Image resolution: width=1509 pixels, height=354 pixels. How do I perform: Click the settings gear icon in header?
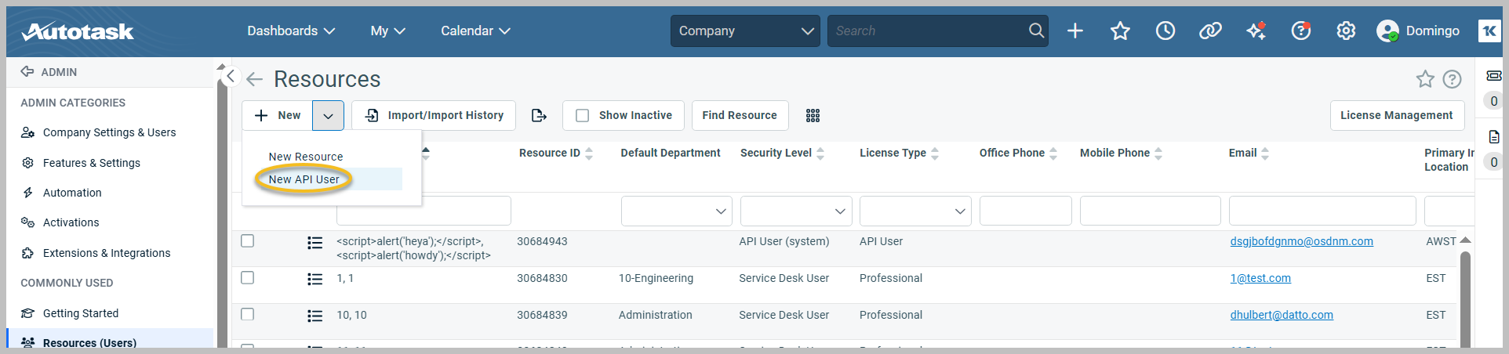pos(1346,31)
